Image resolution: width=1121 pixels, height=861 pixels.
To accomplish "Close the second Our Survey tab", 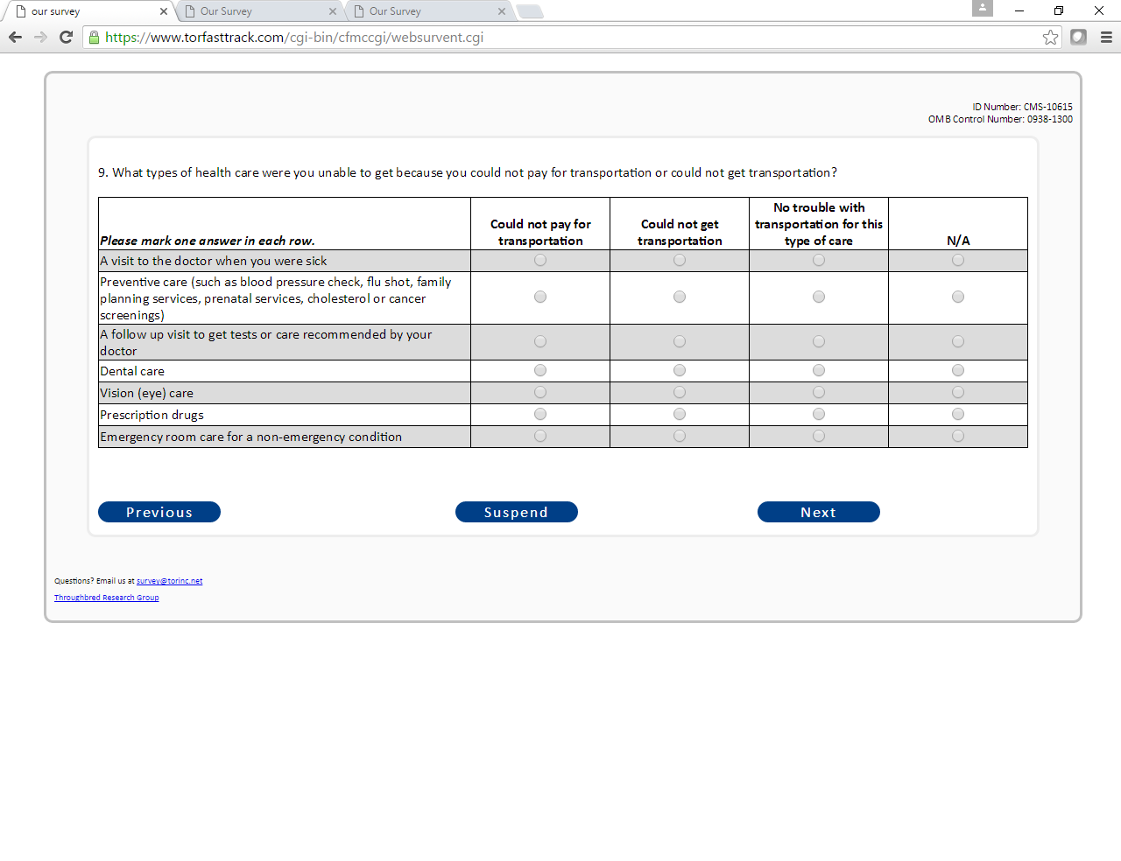I will tap(333, 11).
